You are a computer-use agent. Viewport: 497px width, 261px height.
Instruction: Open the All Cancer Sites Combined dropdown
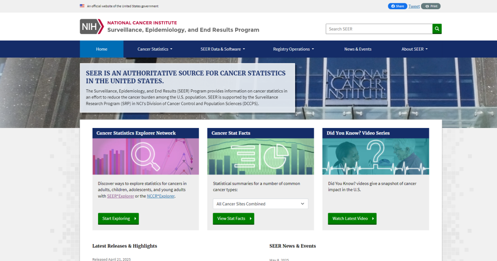click(x=260, y=203)
